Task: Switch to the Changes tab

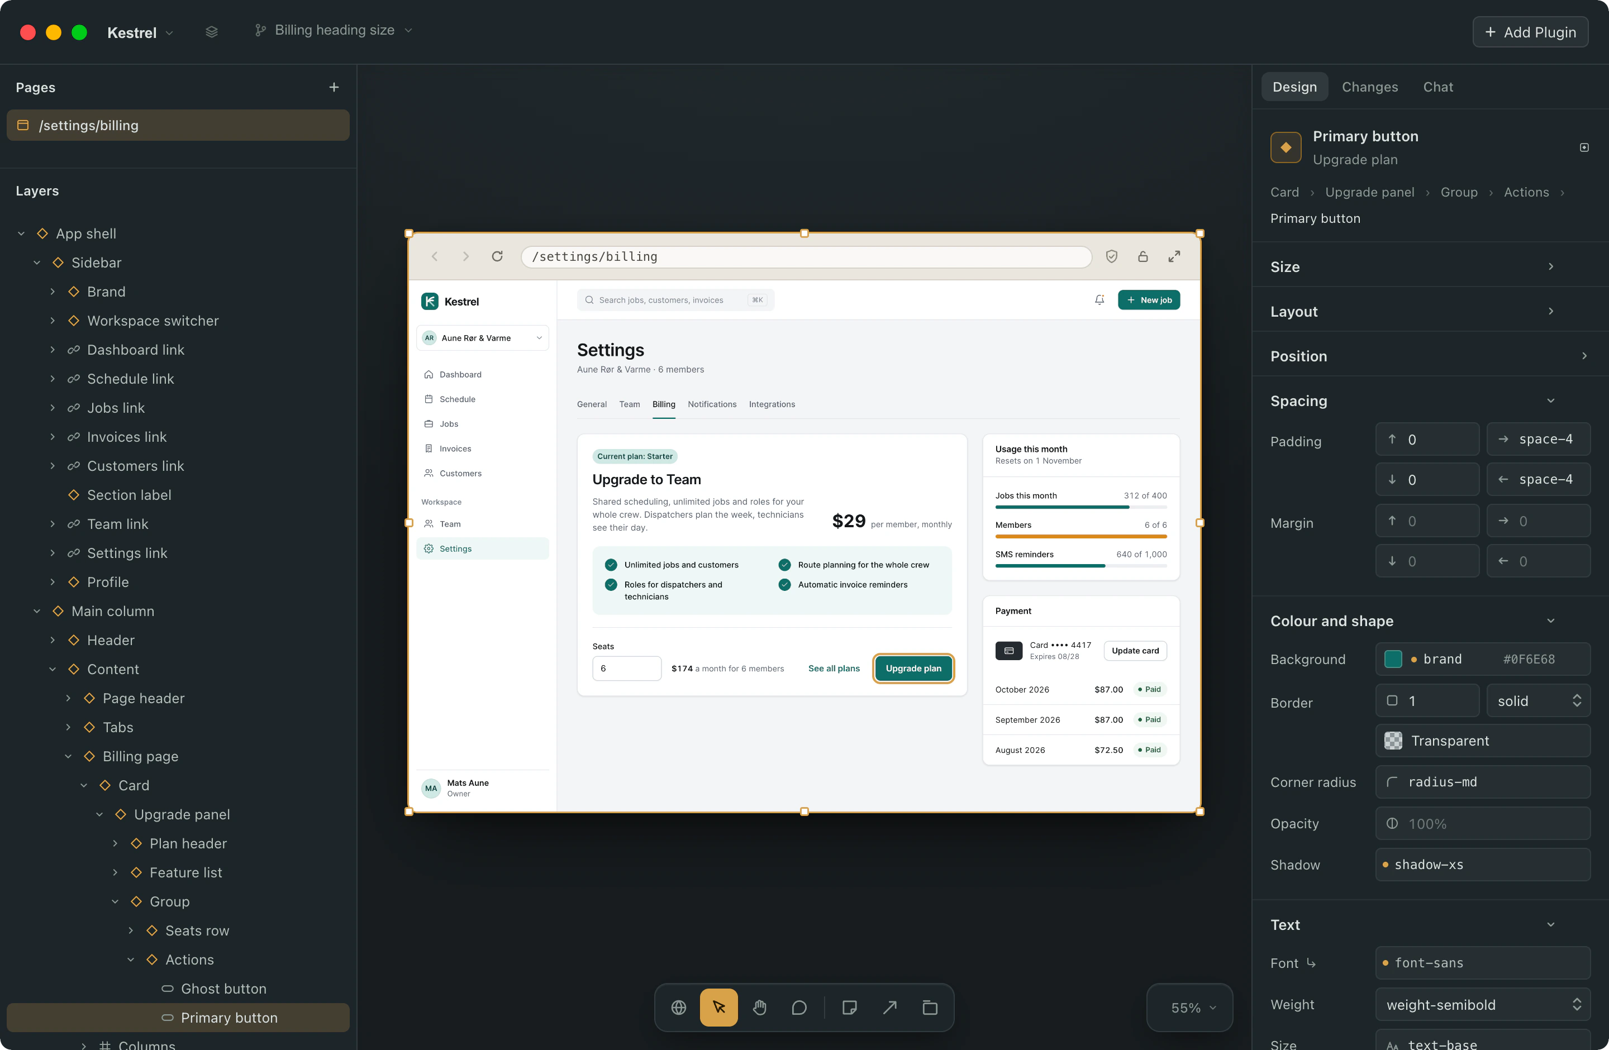Action: coord(1370,87)
